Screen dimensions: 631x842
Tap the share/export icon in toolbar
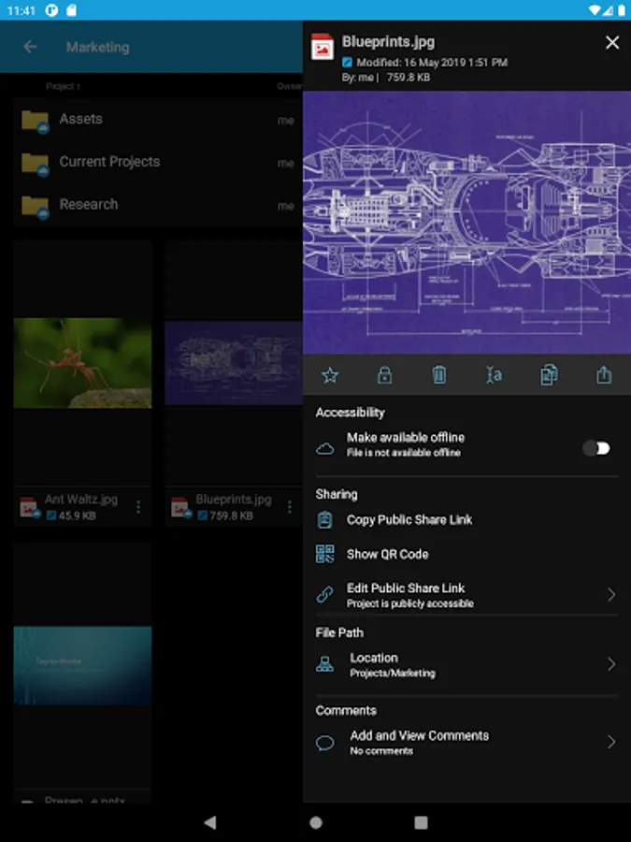(604, 375)
